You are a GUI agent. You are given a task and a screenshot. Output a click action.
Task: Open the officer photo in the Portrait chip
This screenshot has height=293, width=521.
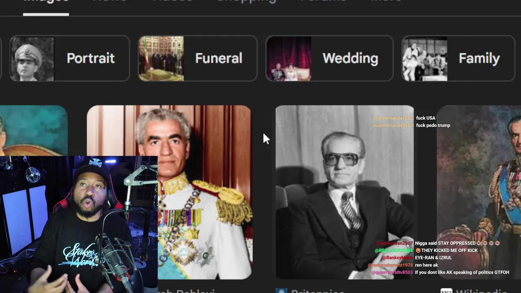click(x=32, y=59)
